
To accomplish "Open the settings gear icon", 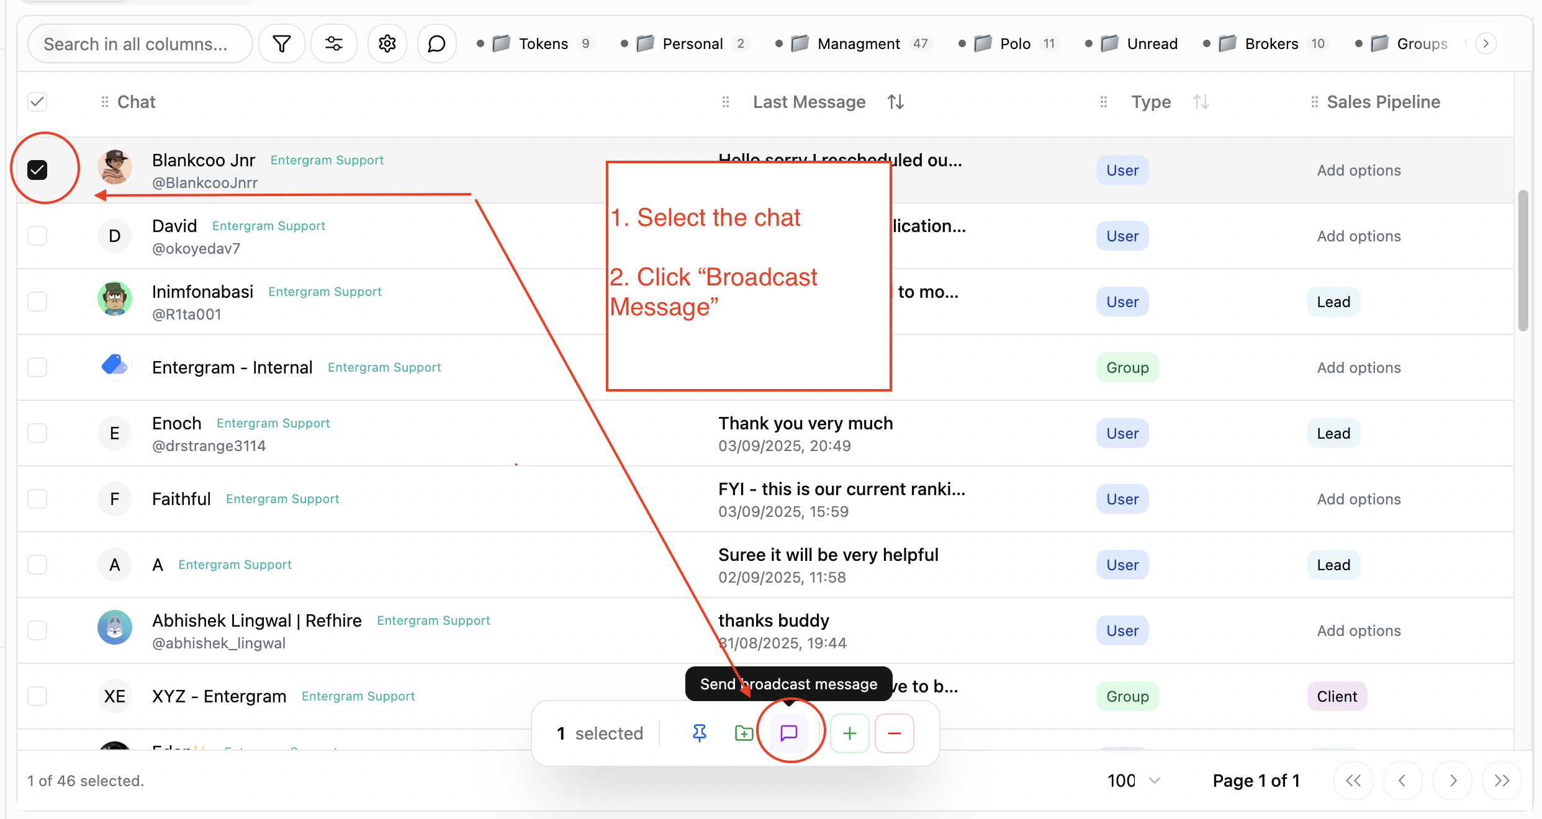I will tap(387, 43).
